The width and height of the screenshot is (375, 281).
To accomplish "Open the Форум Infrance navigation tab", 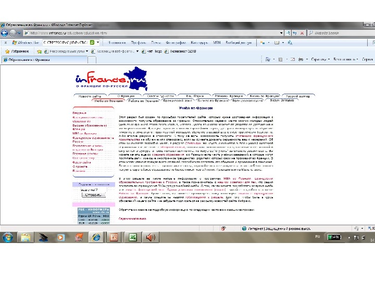I will pyautogui.click(x=282, y=100).
